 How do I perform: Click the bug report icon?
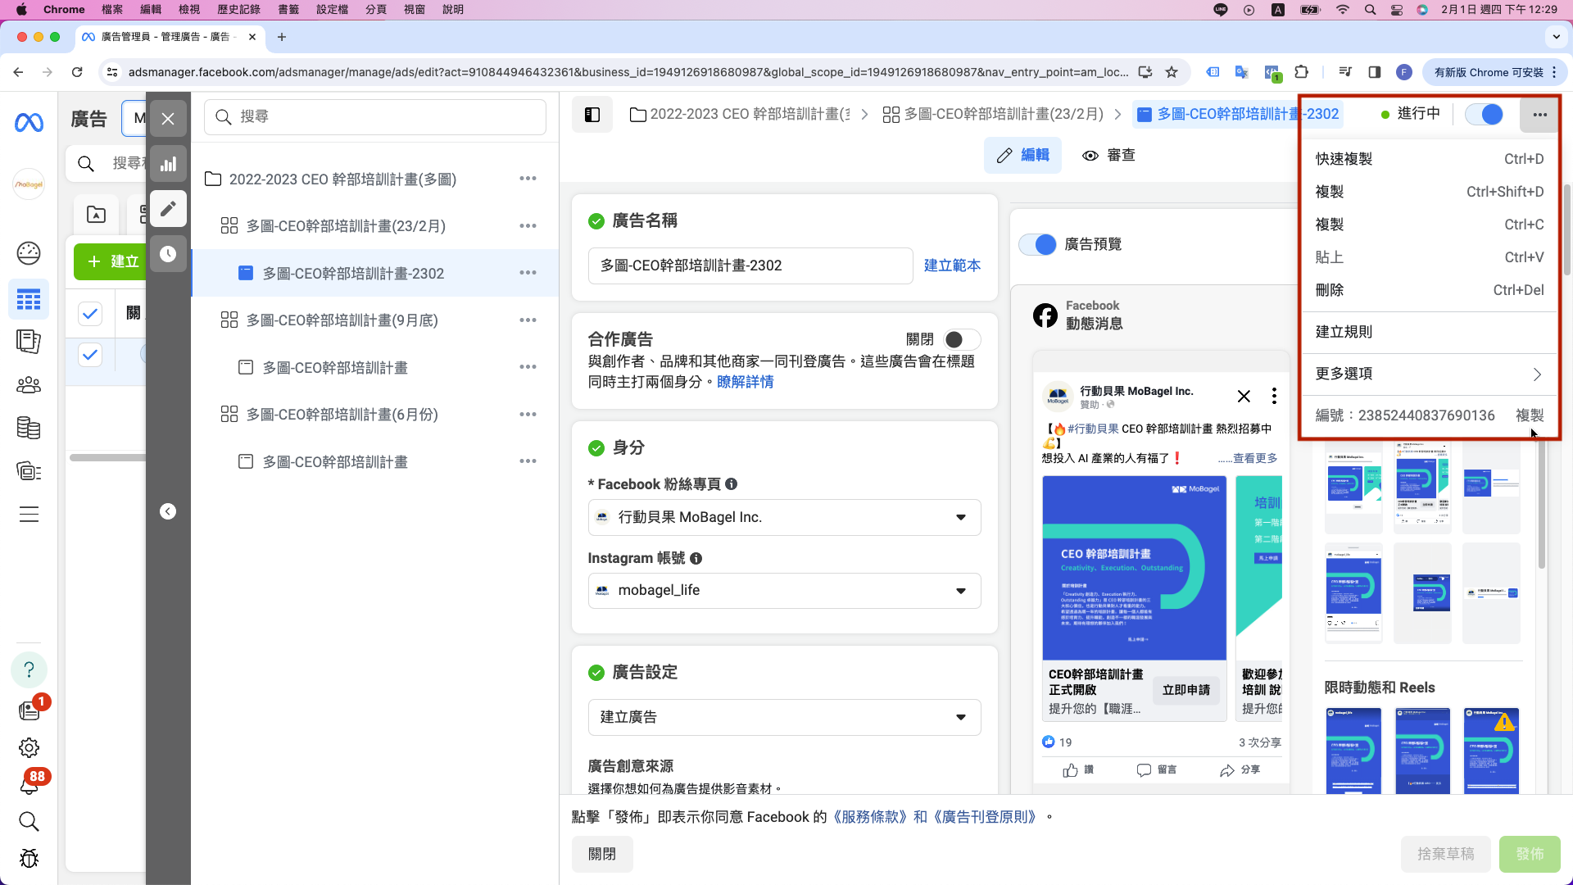coord(29,858)
